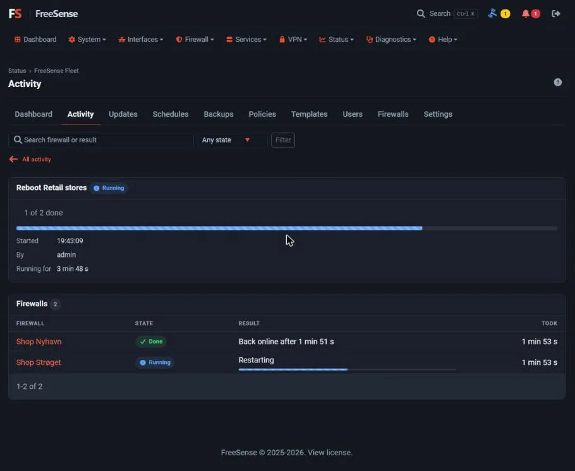Expand the Help menu
This screenshot has height=471, width=575.
443,40
